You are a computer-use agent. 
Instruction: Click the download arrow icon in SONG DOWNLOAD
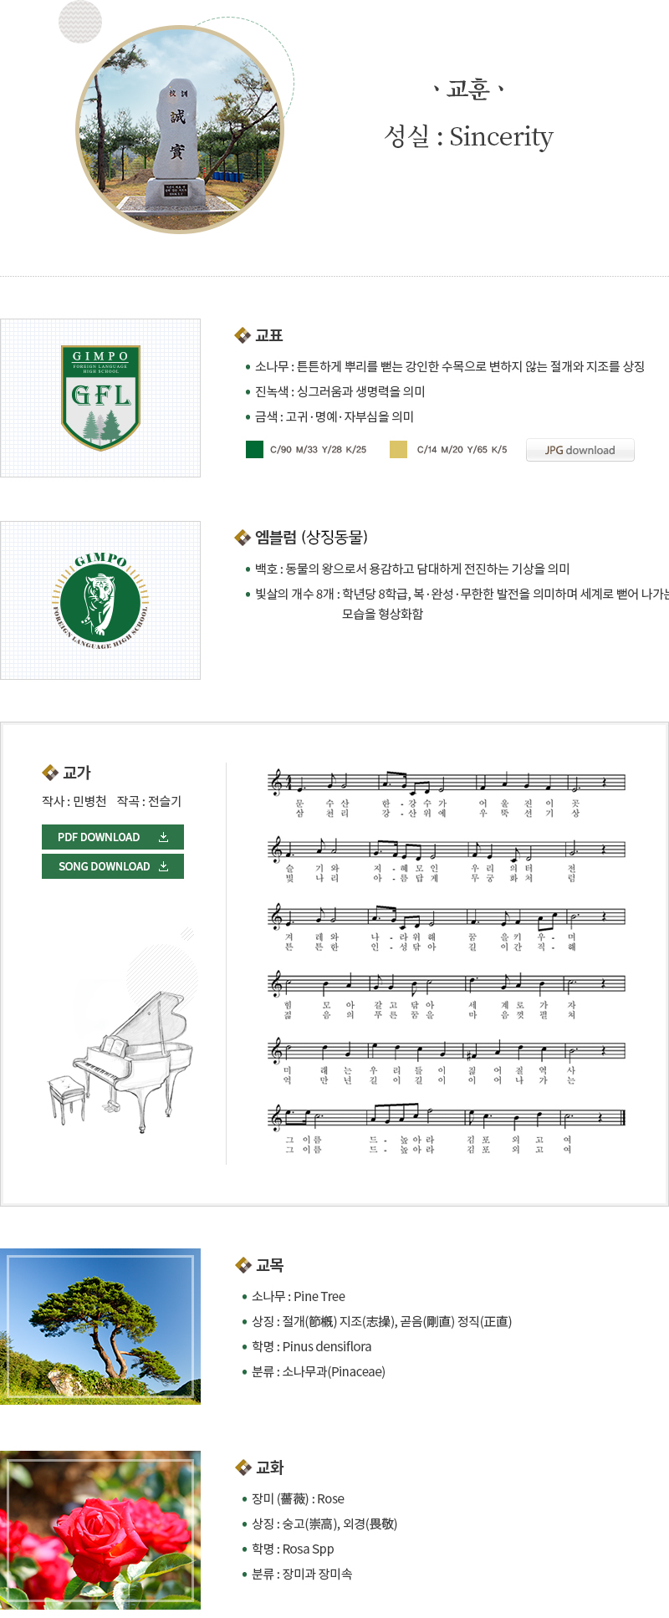point(164,866)
